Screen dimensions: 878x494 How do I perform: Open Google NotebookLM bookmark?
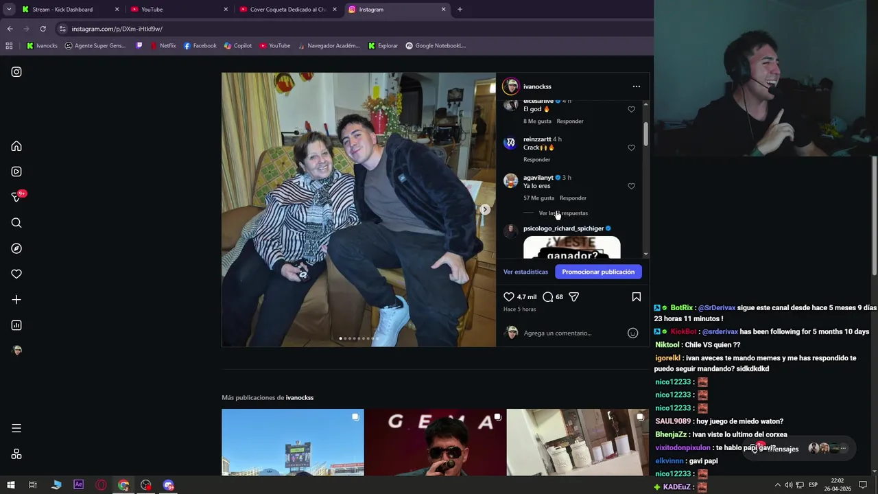(436, 46)
